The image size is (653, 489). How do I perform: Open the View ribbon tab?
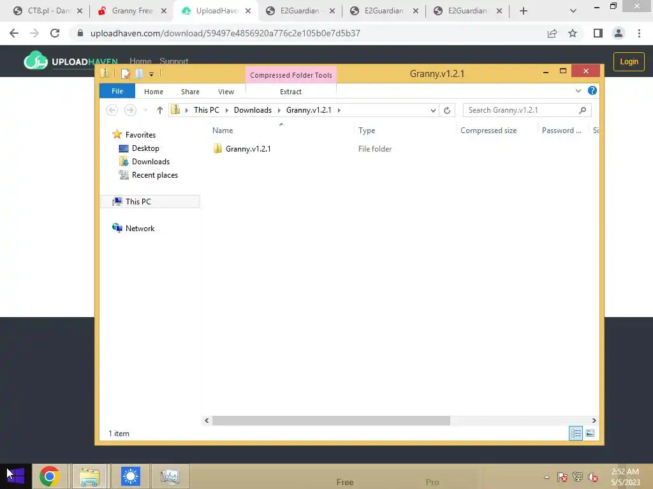[226, 92]
